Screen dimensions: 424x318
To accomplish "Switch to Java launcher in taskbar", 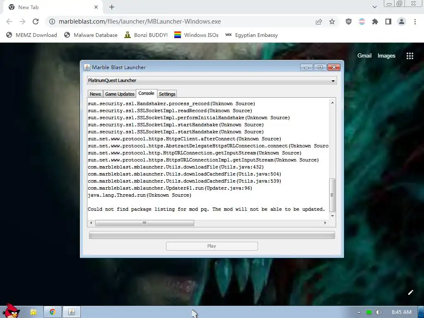I will [x=72, y=312].
